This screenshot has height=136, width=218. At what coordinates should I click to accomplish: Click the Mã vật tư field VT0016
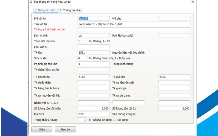click(93, 18)
